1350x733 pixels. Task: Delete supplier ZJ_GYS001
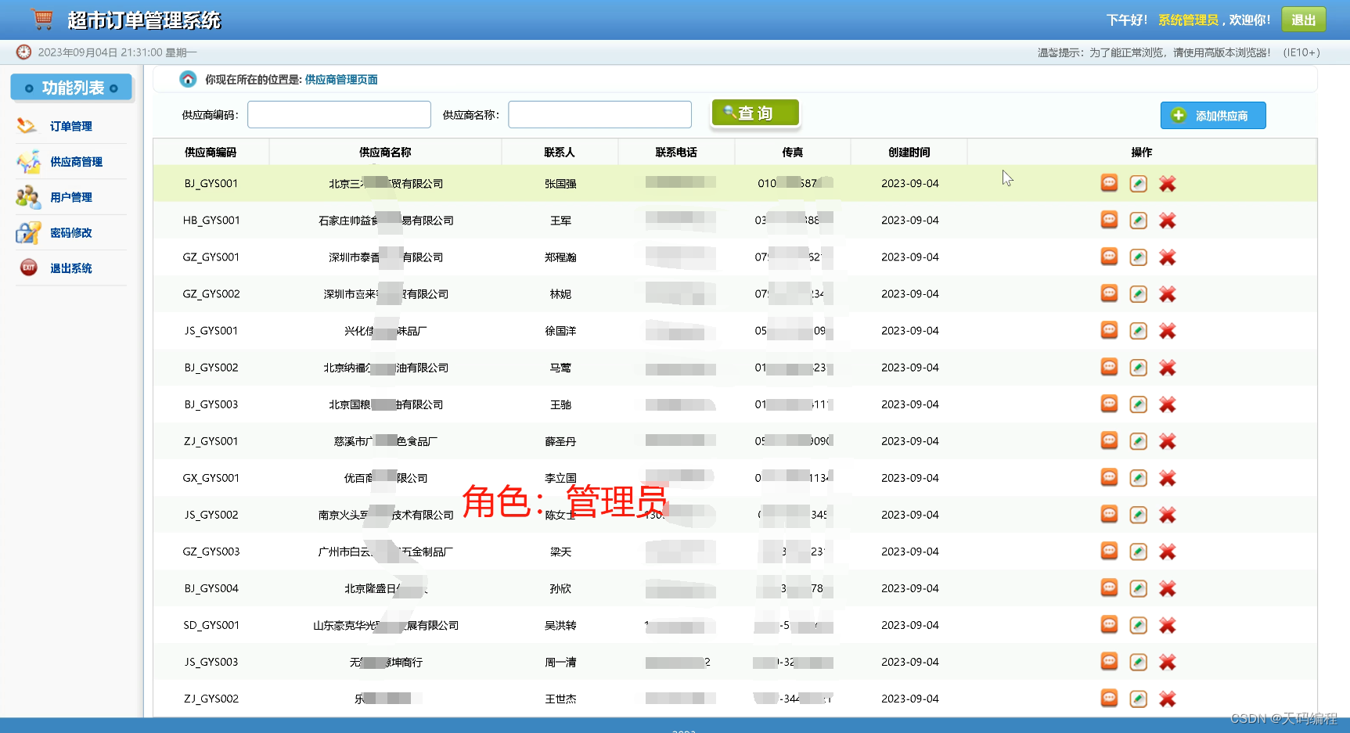click(x=1168, y=441)
